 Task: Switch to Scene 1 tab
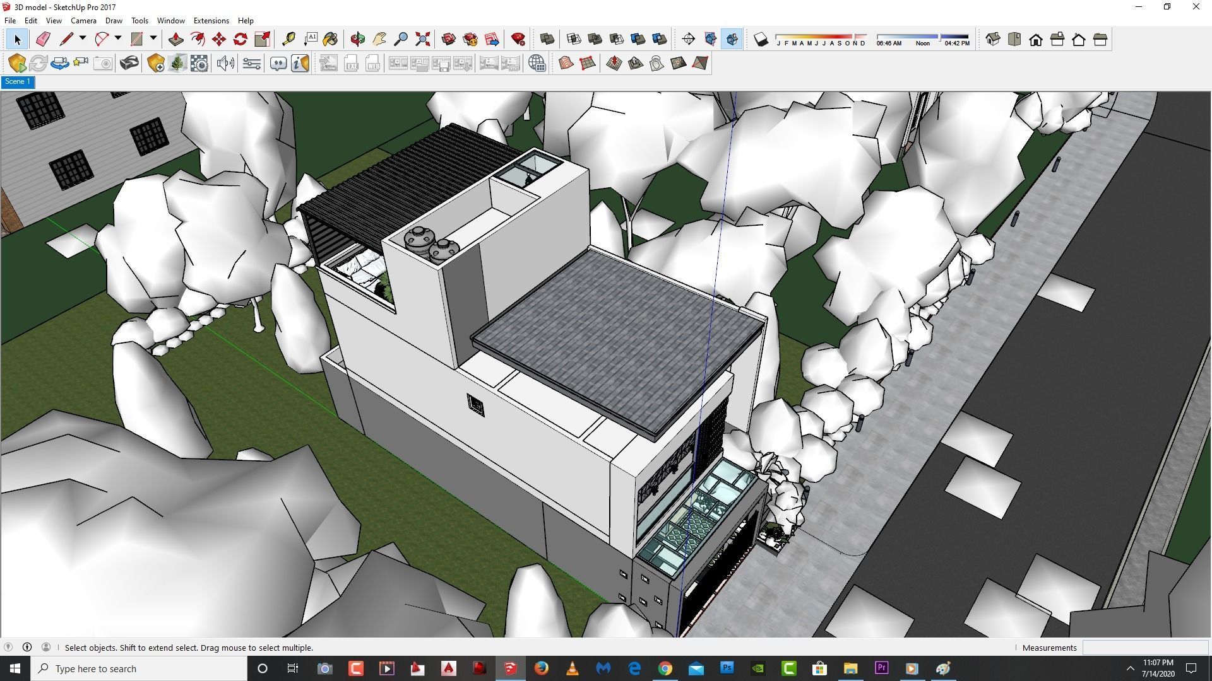point(18,82)
